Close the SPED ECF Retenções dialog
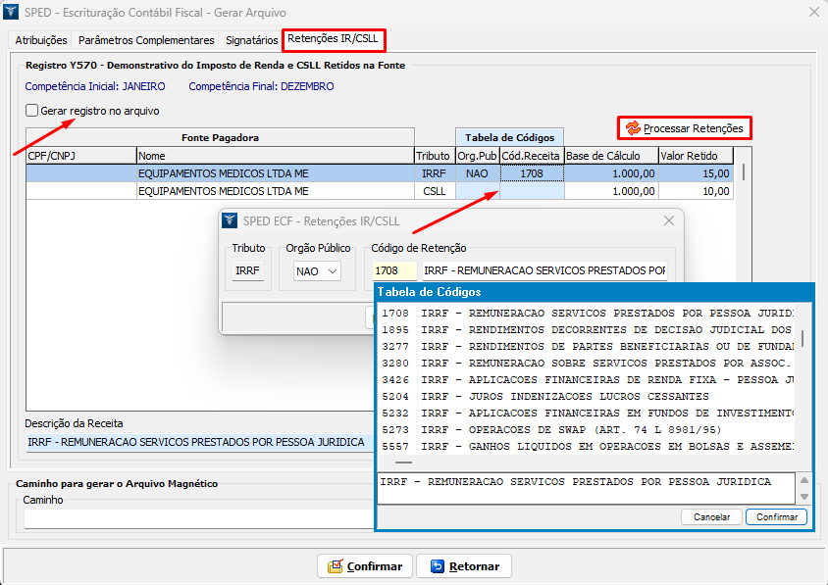This screenshot has height=585, width=828. [668, 220]
